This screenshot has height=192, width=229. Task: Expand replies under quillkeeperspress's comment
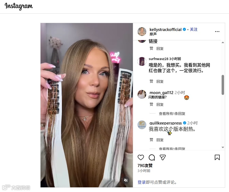172,149
